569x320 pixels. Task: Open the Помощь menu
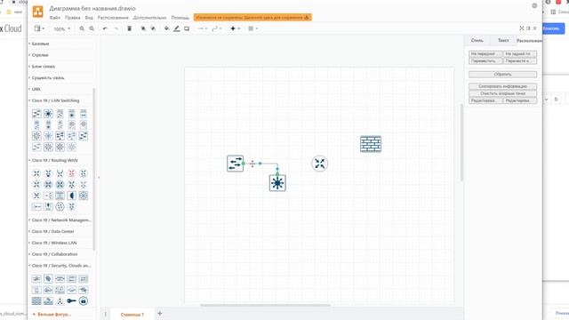[x=180, y=18]
